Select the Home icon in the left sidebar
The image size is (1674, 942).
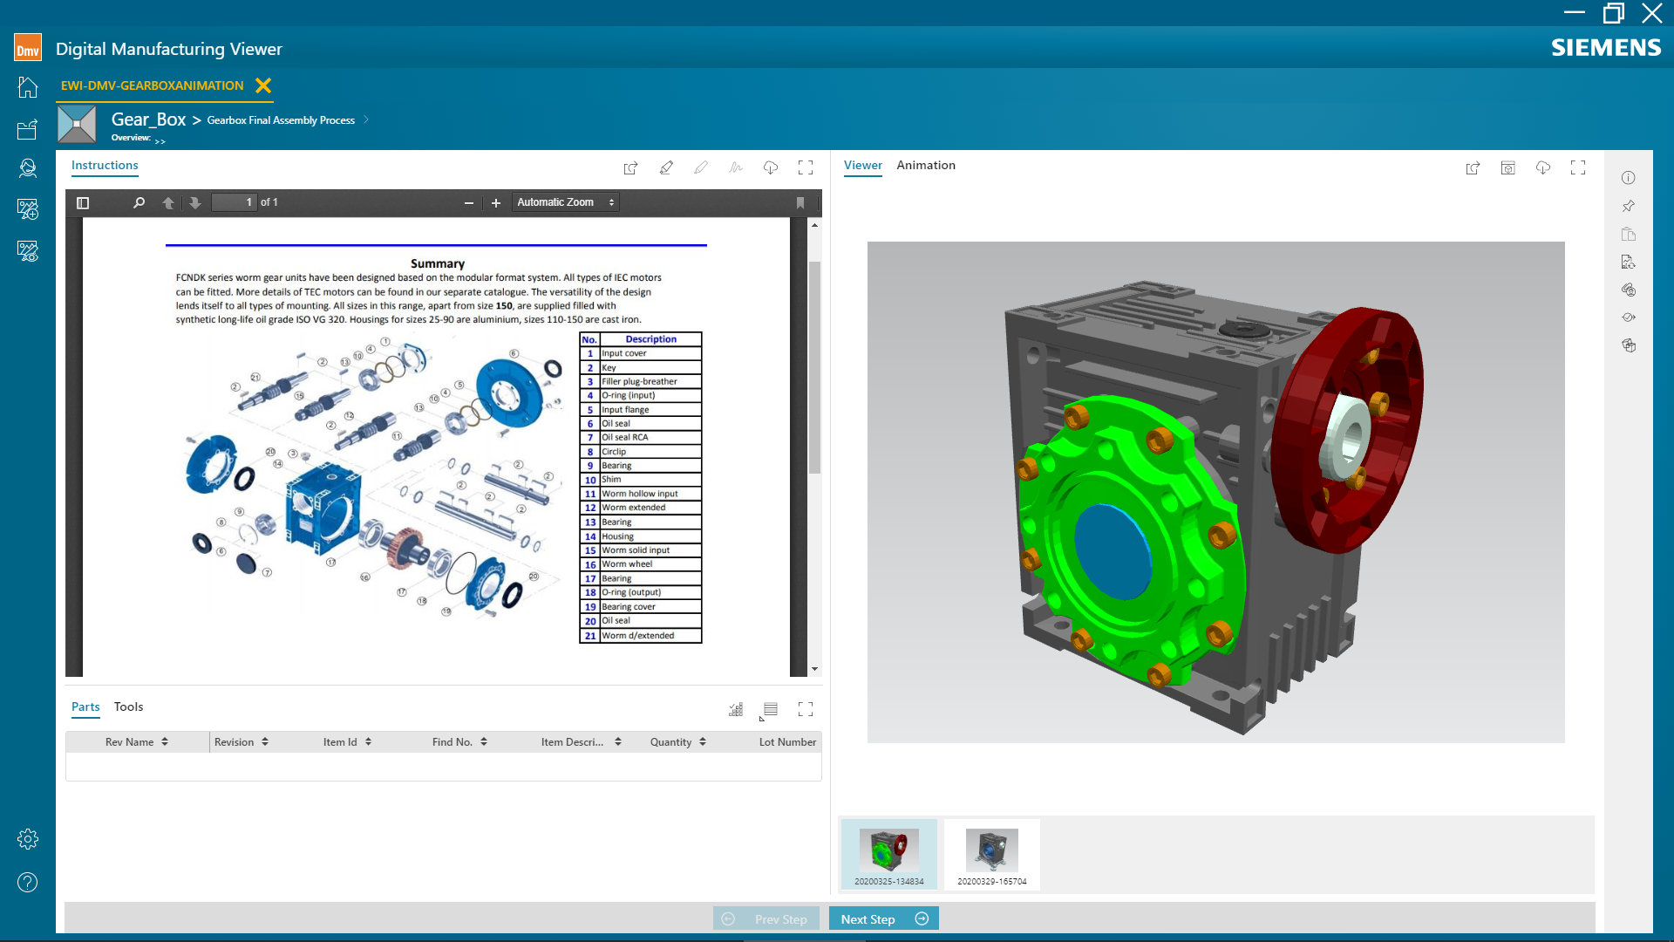point(27,87)
